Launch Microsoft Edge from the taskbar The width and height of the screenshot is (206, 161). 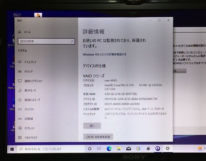click(109, 149)
